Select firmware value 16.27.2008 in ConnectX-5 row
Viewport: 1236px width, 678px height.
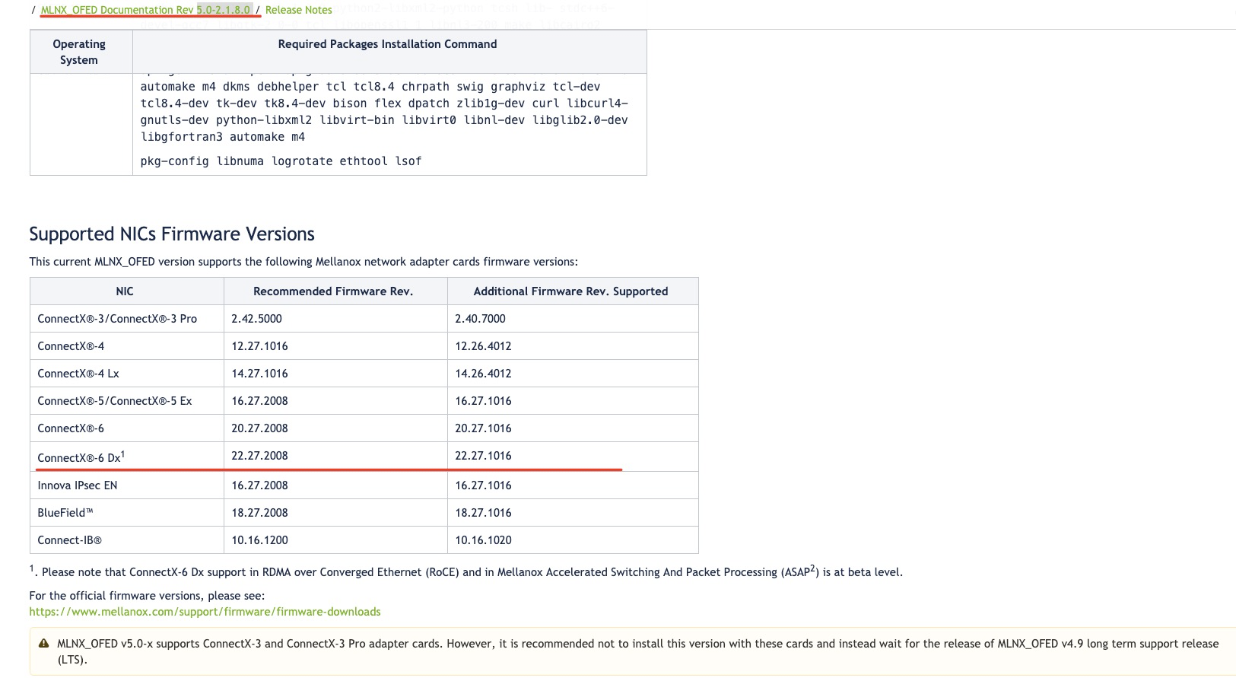[x=259, y=401]
